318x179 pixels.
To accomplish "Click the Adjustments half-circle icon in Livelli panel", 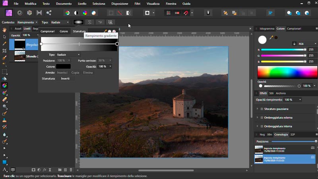I will tap(39, 170).
